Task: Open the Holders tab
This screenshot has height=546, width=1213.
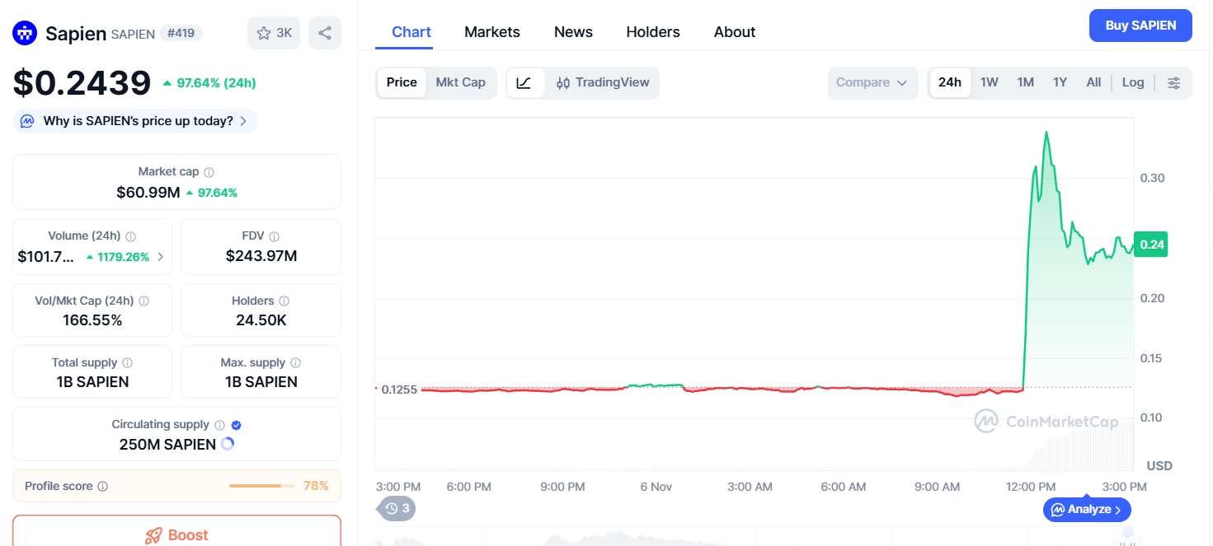Action: click(652, 32)
